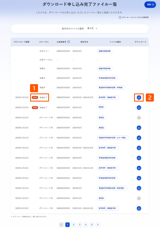Select page 3 in pagination
Image resolution: width=160 pixels, height=229 pixels.
coord(80,225)
